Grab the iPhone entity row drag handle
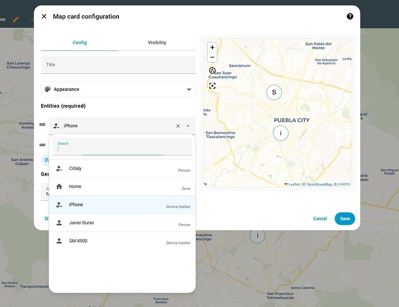The height and width of the screenshot is (307, 399). (x=42, y=125)
